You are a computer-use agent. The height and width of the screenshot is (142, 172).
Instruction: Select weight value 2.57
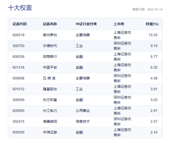pyautogui.click(x=154, y=121)
